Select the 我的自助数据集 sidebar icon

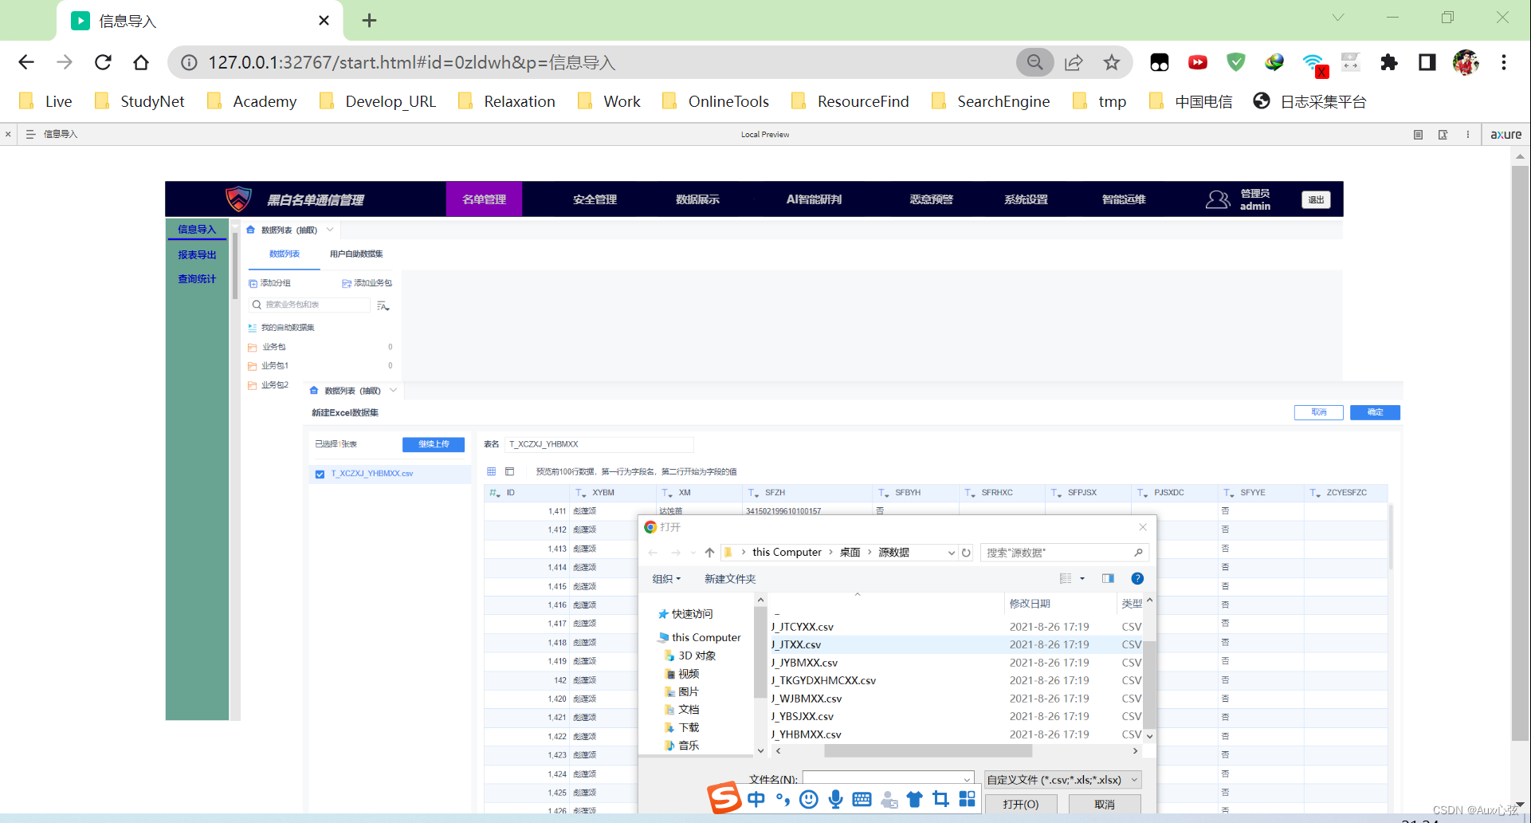252,327
